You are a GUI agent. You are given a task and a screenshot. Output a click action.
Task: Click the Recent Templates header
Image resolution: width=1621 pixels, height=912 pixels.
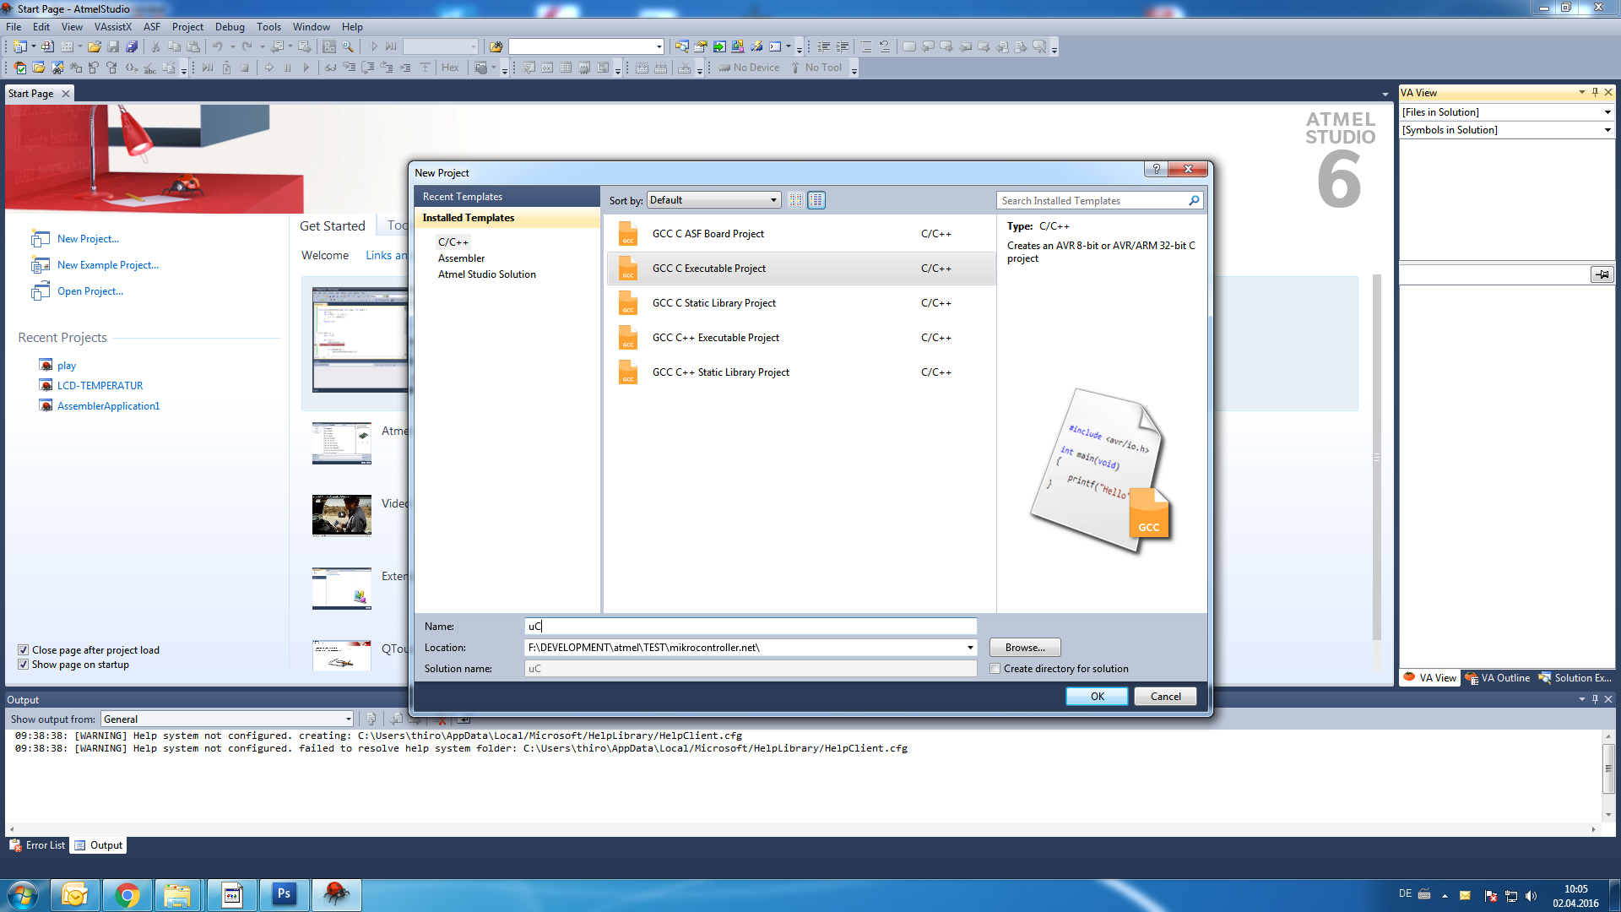tap(507, 197)
